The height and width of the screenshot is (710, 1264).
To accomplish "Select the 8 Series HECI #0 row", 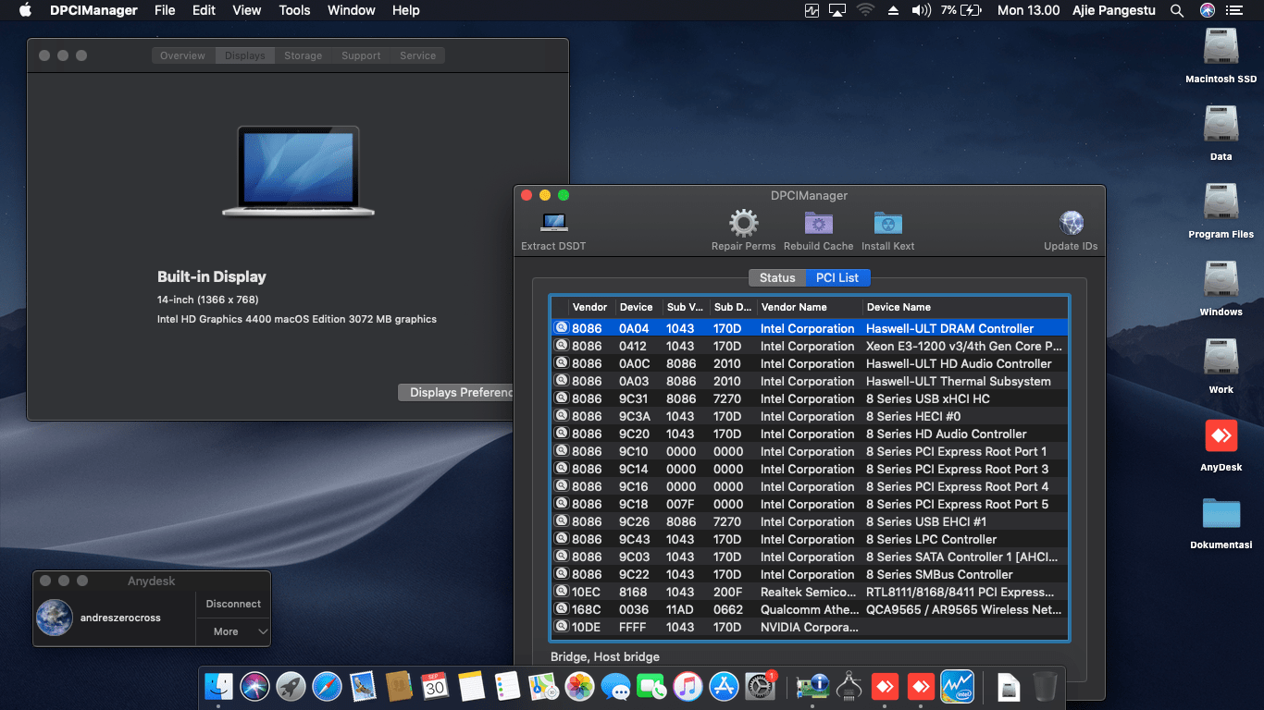I will [x=810, y=416].
